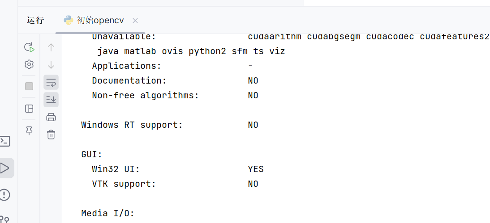490x223 pixels.
Task: Click the Rerun icon in run toolbar
Action: [x=29, y=47]
